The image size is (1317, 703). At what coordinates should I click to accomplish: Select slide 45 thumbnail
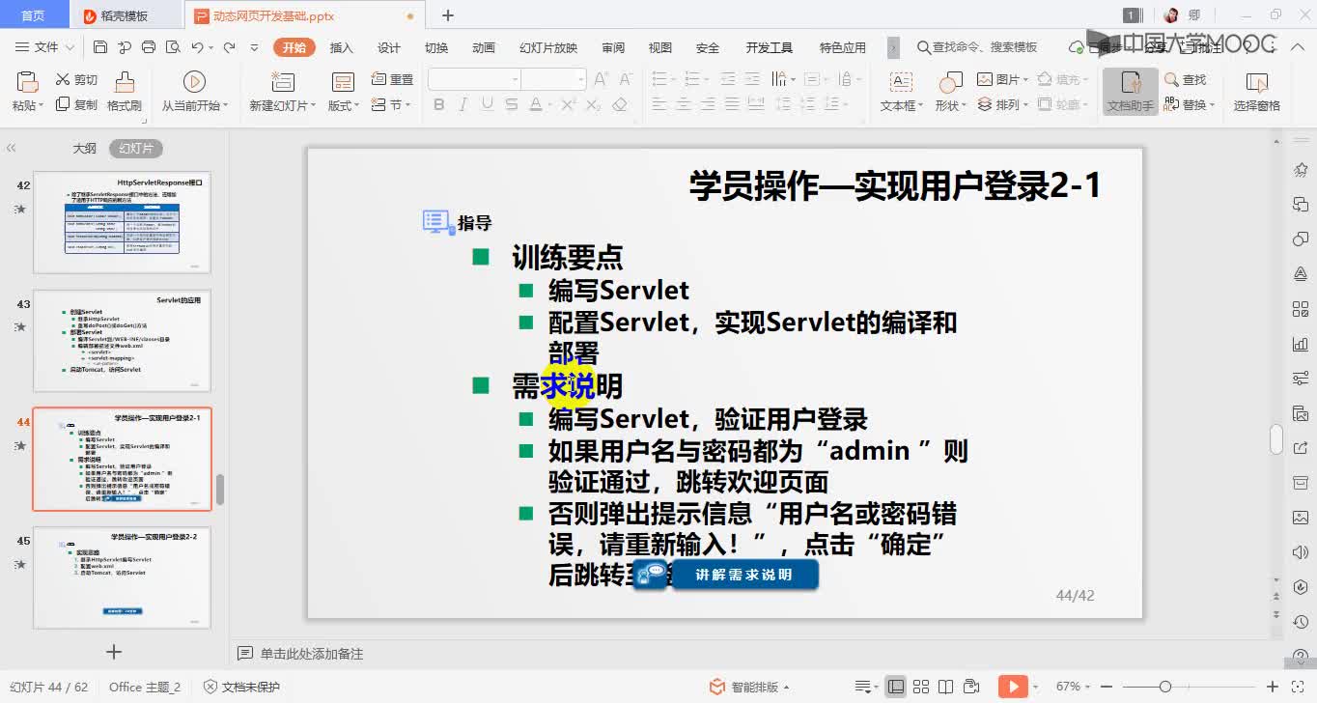[122, 578]
